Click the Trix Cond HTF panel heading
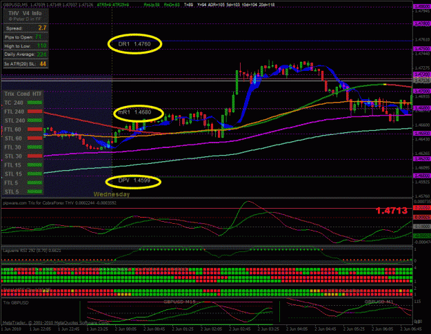431x334 pixels. (23, 94)
